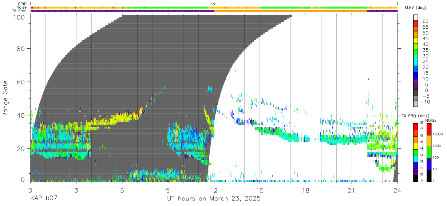Click the 3 tick on the UT hours axis
Viewport: 447px width, 206px height.
(76, 191)
